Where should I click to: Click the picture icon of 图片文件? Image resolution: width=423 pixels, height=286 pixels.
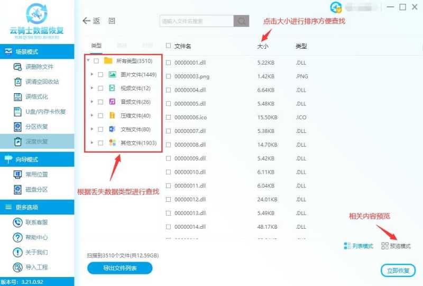click(x=112, y=74)
